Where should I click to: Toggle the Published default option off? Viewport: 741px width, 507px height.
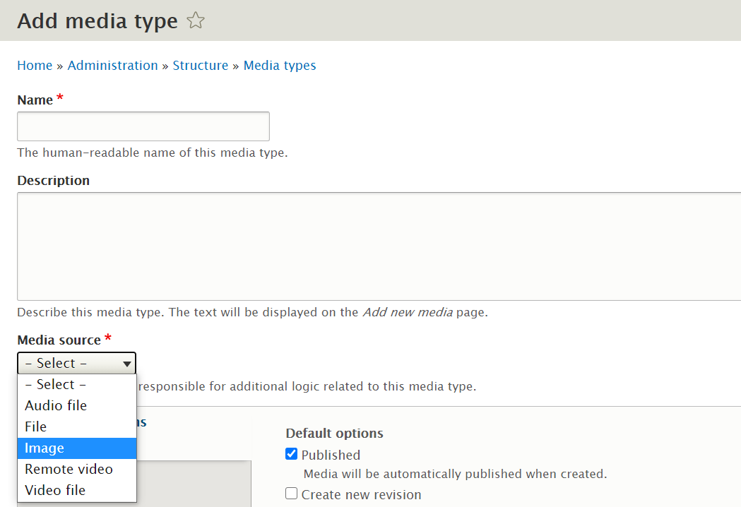click(291, 454)
